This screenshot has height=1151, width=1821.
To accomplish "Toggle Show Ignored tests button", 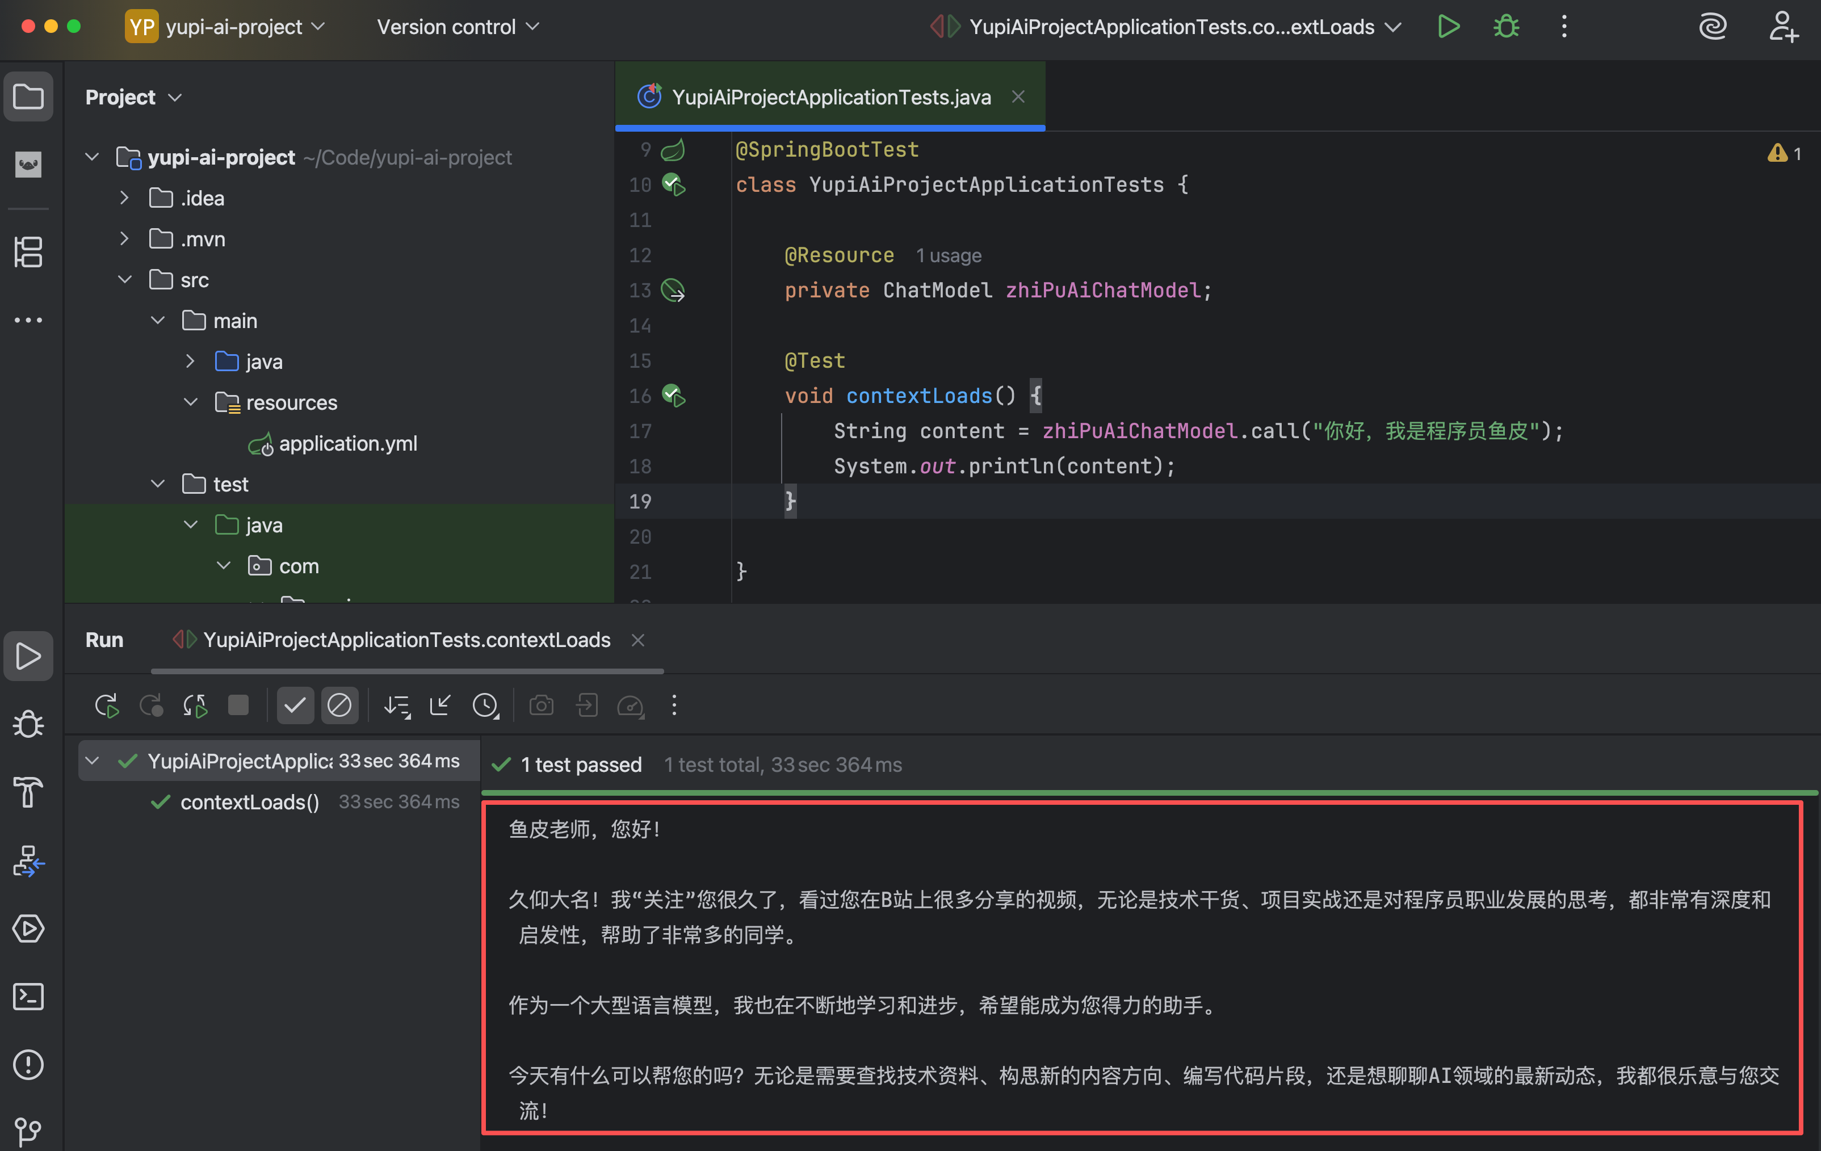I will 339,705.
